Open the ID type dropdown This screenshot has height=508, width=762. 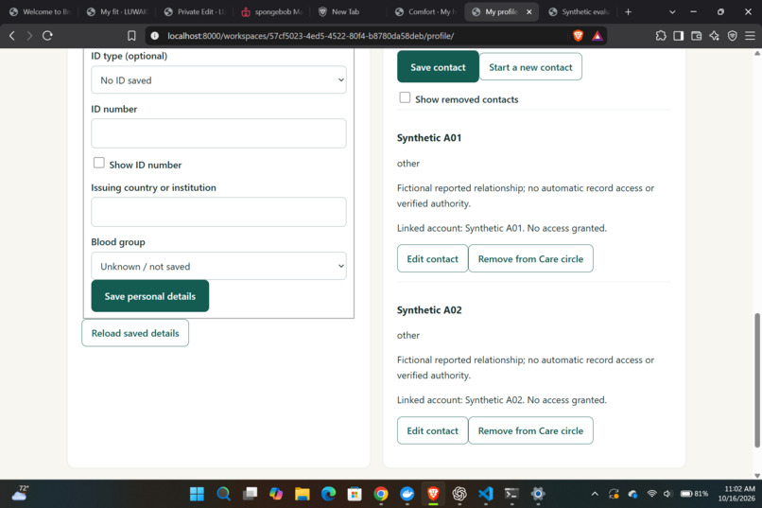[x=218, y=79]
